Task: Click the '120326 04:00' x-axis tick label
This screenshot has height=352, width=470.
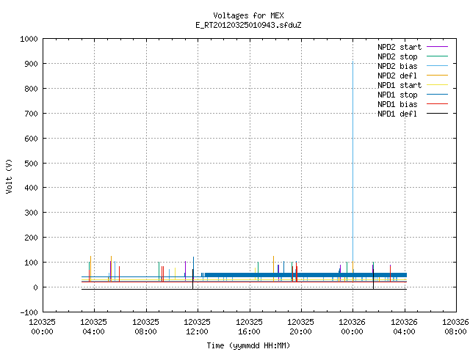Action: coord(404,327)
